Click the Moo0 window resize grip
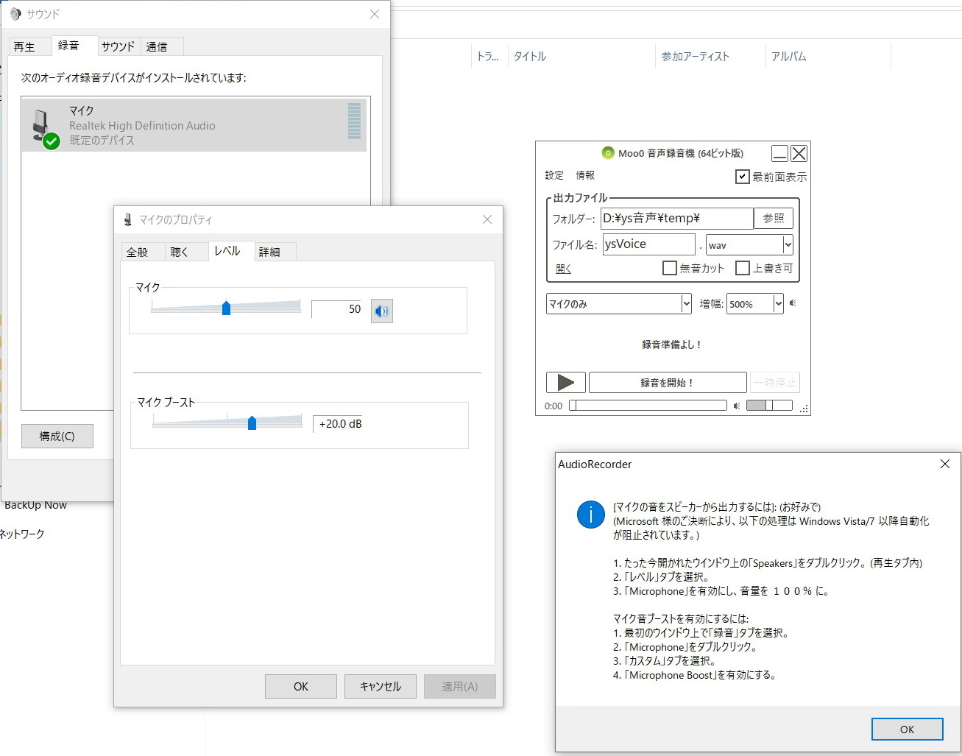The width and height of the screenshot is (962, 756). coord(804,409)
